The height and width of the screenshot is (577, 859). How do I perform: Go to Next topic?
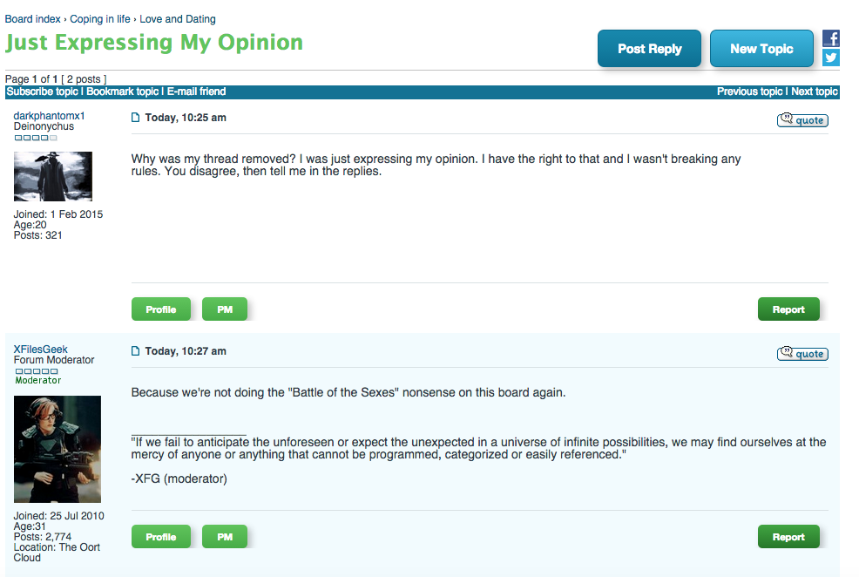coord(815,92)
